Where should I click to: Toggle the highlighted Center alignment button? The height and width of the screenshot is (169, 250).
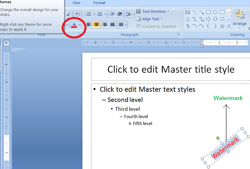click(x=96, y=24)
